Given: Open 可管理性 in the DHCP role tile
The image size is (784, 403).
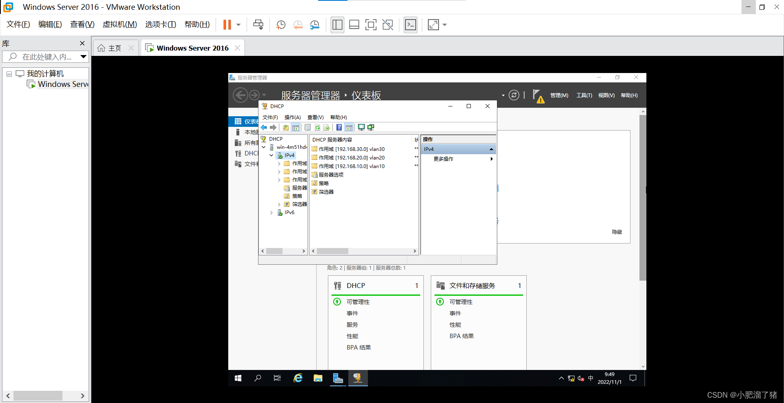Looking at the screenshot, I should coord(358,302).
